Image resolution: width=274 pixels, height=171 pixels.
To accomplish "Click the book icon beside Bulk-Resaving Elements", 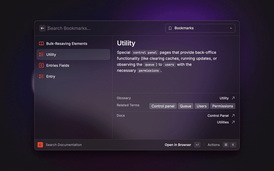I will coord(41,44).
